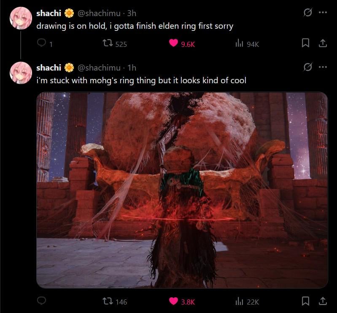
Task: Open the more options menu on first tweet
Action: point(323,13)
